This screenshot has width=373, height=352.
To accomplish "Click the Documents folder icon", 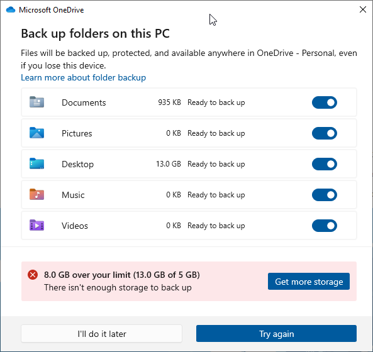I will (36, 102).
